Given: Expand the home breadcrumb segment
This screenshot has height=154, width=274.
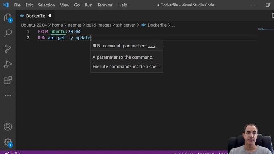Looking at the screenshot, I should [57, 25].
